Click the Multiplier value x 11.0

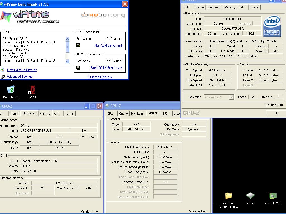pos(217,75)
